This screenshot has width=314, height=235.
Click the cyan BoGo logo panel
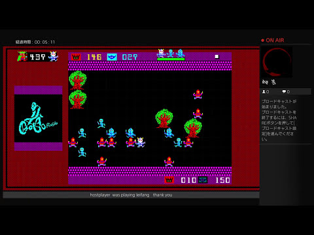[39, 118]
